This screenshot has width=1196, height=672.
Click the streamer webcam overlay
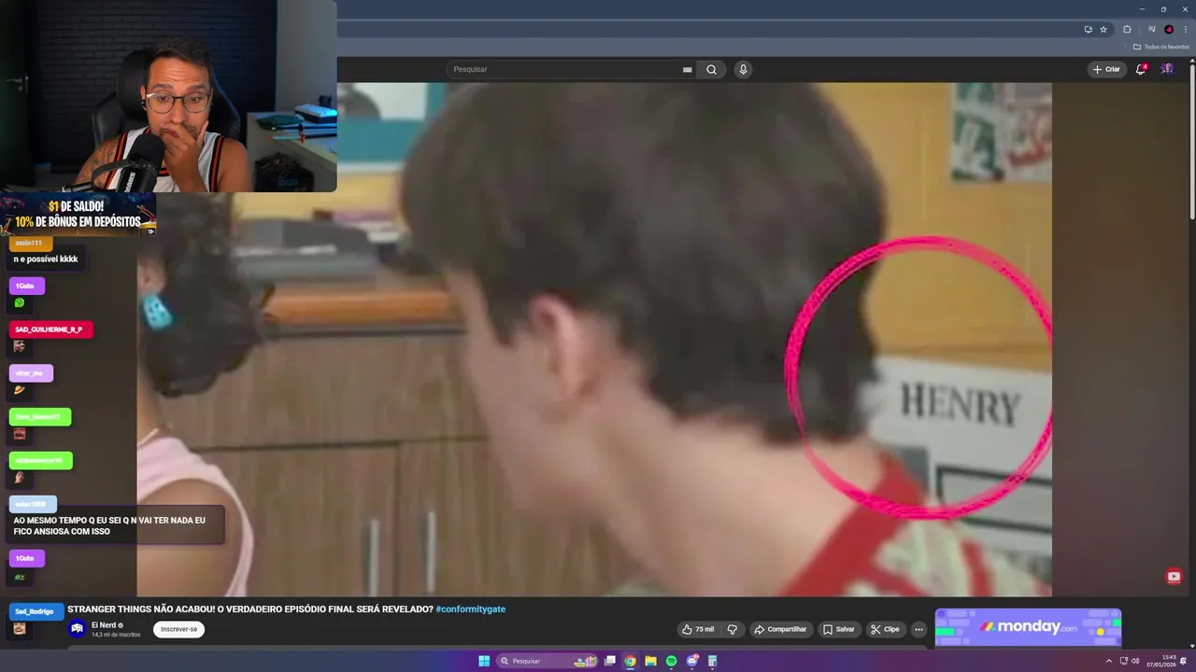(168, 96)
